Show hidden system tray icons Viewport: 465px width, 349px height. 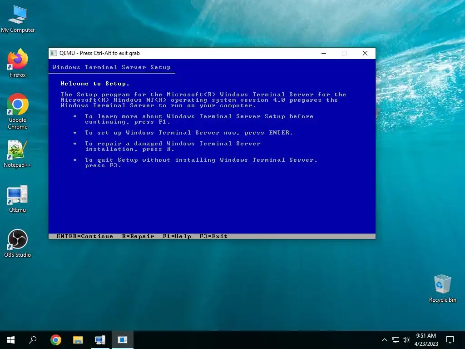tap(384, 340)
